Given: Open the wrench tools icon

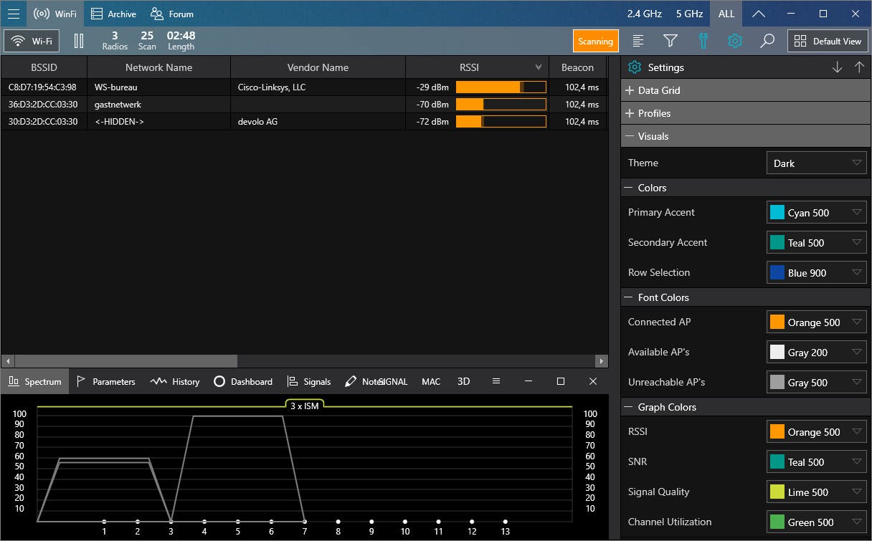Looking at the screenshot, I should point(703,41).
